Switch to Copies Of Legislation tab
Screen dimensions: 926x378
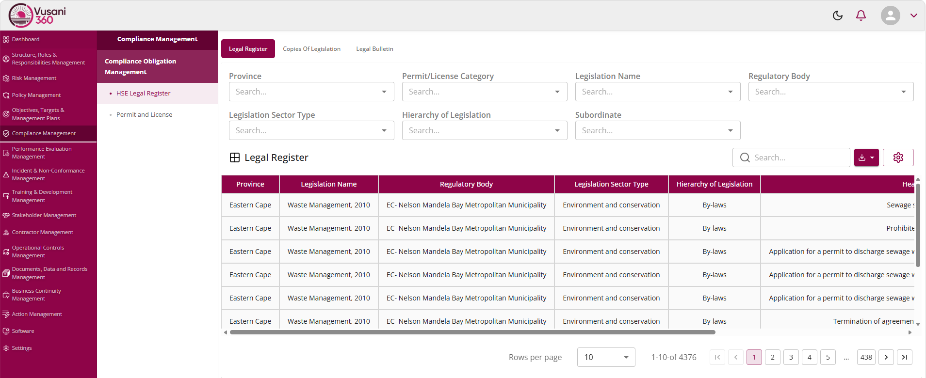click(311, 49)
